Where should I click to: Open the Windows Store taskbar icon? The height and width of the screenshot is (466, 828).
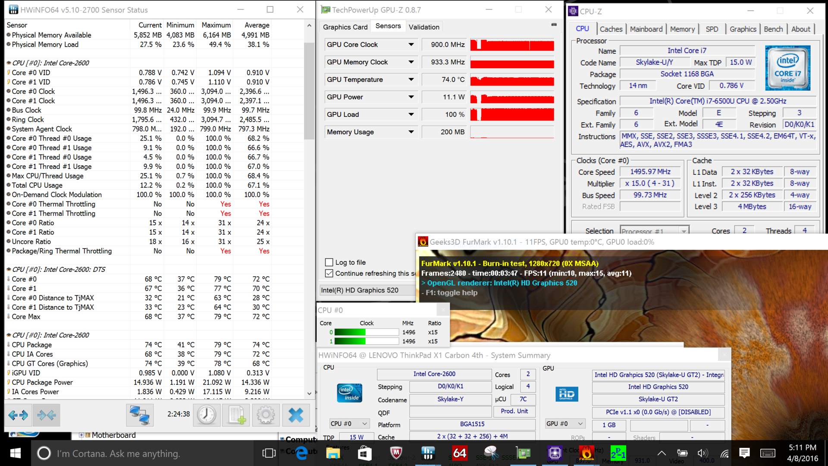[364, 453]
